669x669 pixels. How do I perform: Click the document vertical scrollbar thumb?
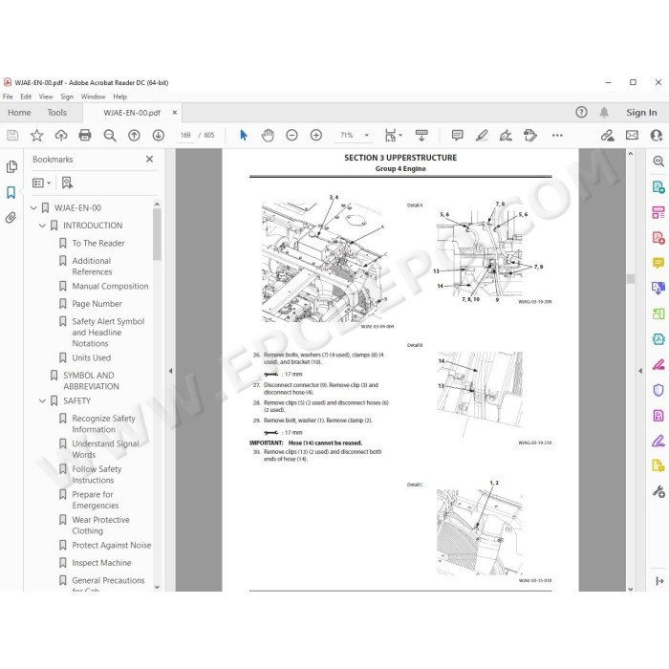(x=631, y=279)
